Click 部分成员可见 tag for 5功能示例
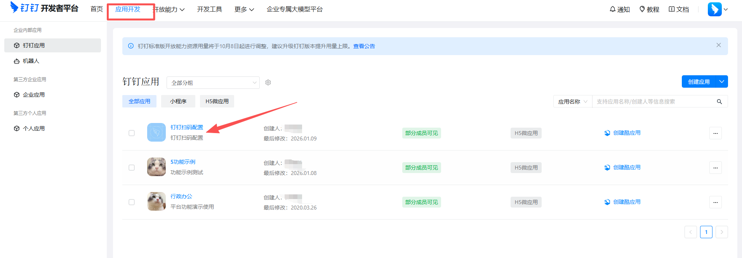Image resolution: width=742 pixels, height=258 pixels. tap(421, 168)
